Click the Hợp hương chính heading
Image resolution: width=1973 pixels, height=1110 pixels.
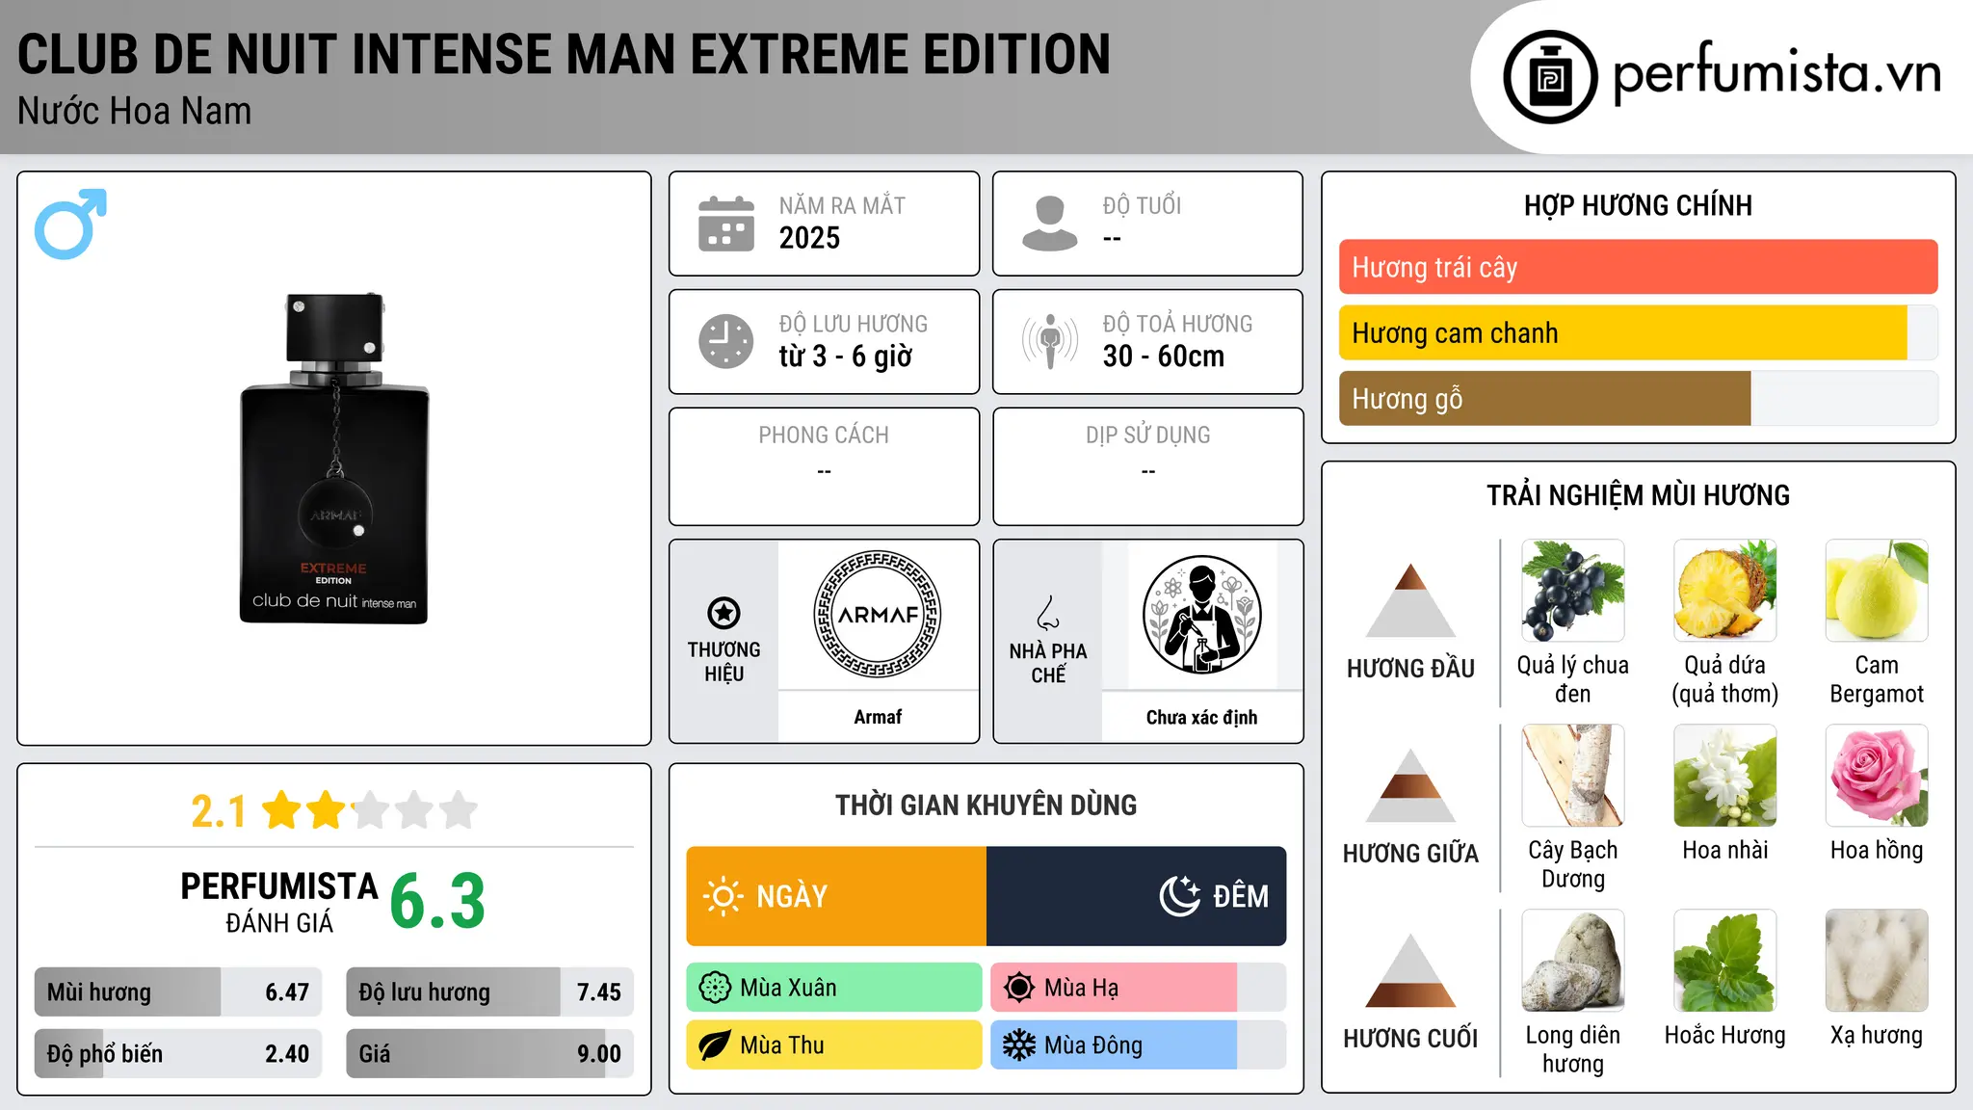1638,205
